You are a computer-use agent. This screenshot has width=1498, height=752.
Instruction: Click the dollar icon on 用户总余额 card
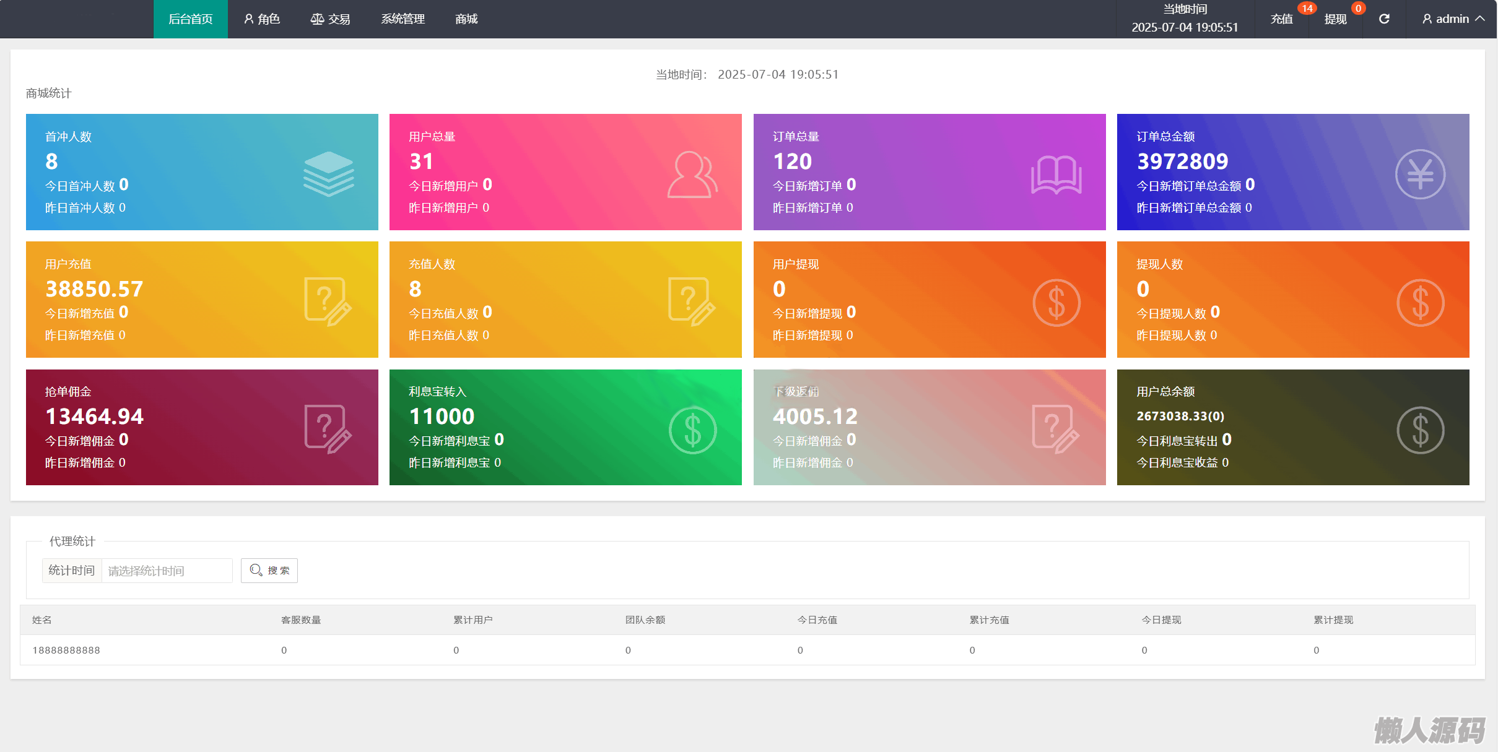[x=1420, y=430]
